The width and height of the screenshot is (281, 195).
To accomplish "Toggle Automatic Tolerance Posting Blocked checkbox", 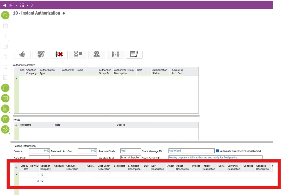I will [x=217, y=151].
